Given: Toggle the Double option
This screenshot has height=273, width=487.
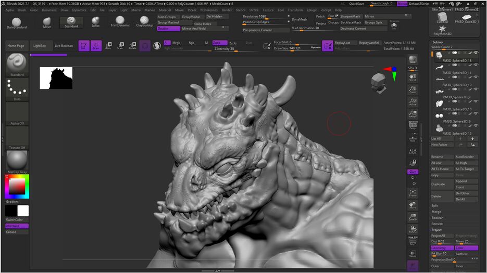Looking at the screenshot, I should (x=169, y=29).
